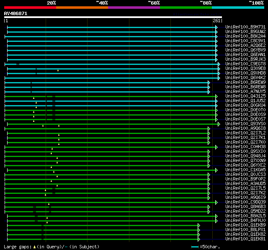Image resolution: width=268 pixels, height=250 pixels.
Task: Open the UniRef100_Q1EK81 hit label
Action: click(245, 239)
